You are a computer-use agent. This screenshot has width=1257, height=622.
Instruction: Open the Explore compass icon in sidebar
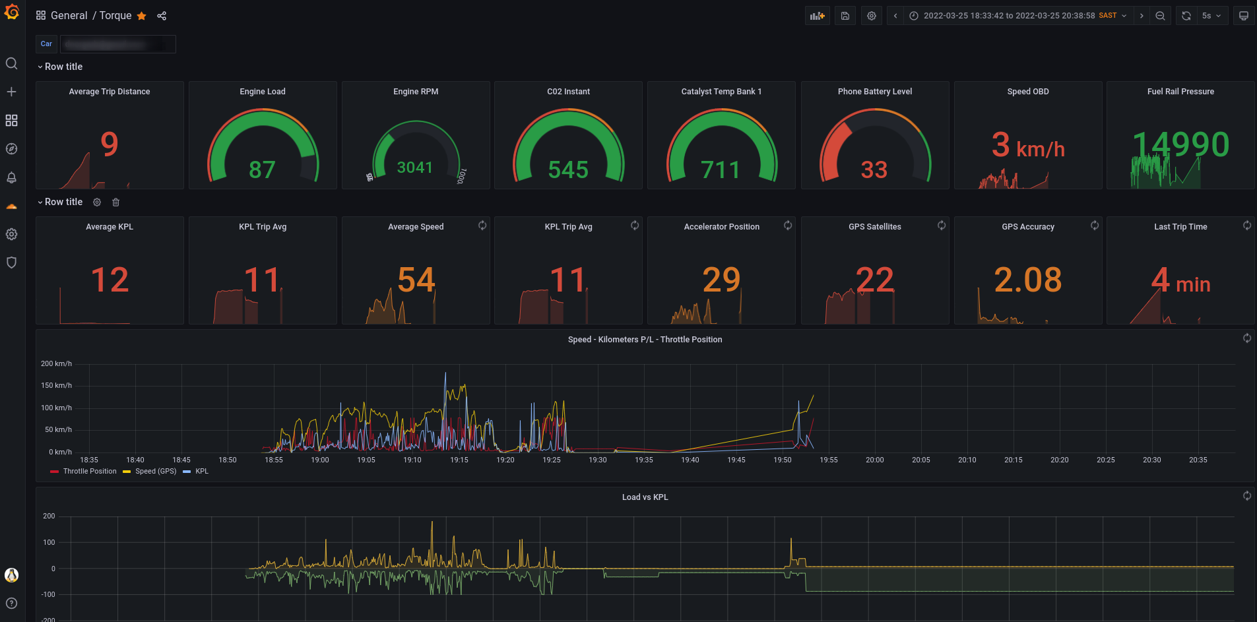[11, 149]
